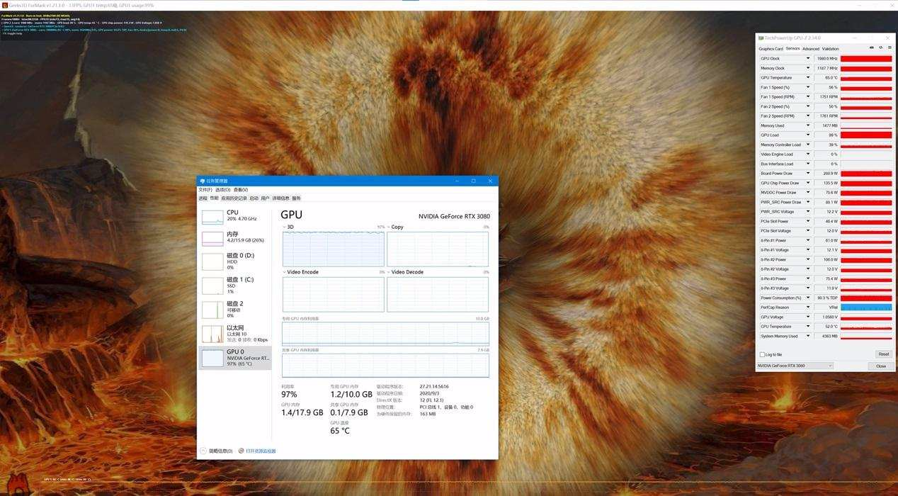Select CPU thumbnail graph in Task Manager sidebar
Viewport: 898px width, 496px height.
(x=212, y=217)
